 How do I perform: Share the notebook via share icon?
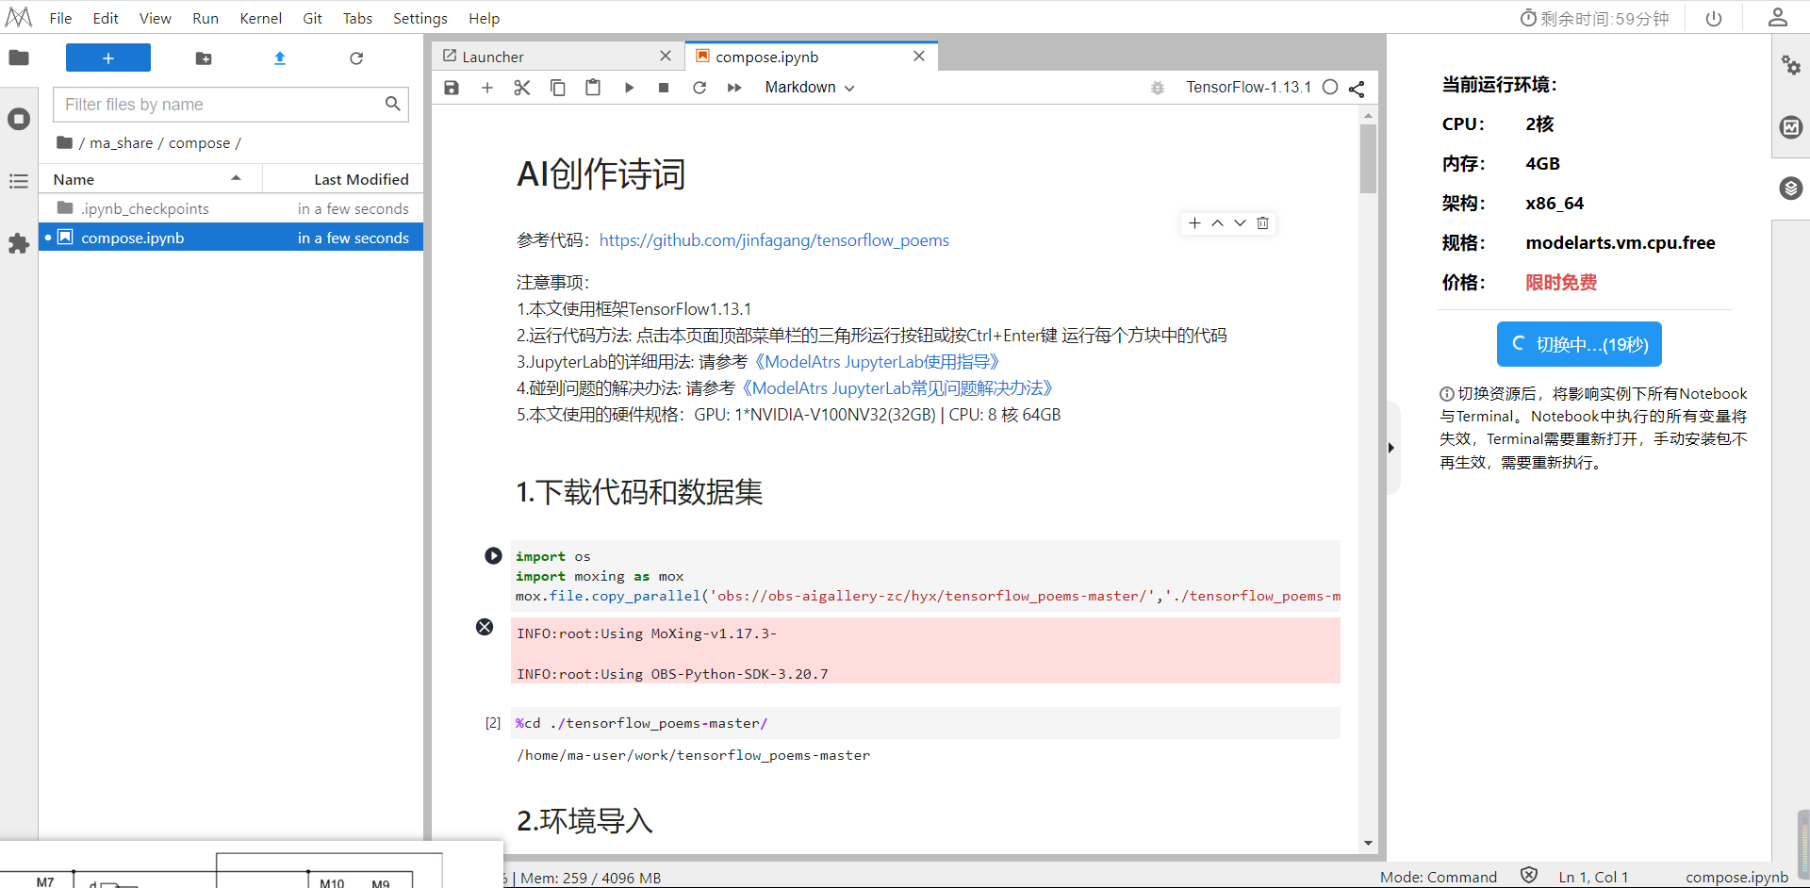(x=1357, y=89)
